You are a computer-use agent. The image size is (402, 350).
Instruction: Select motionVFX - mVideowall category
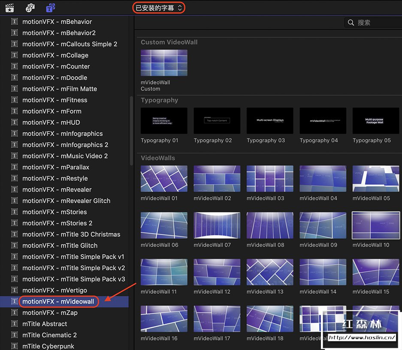[x=58, y=301]
